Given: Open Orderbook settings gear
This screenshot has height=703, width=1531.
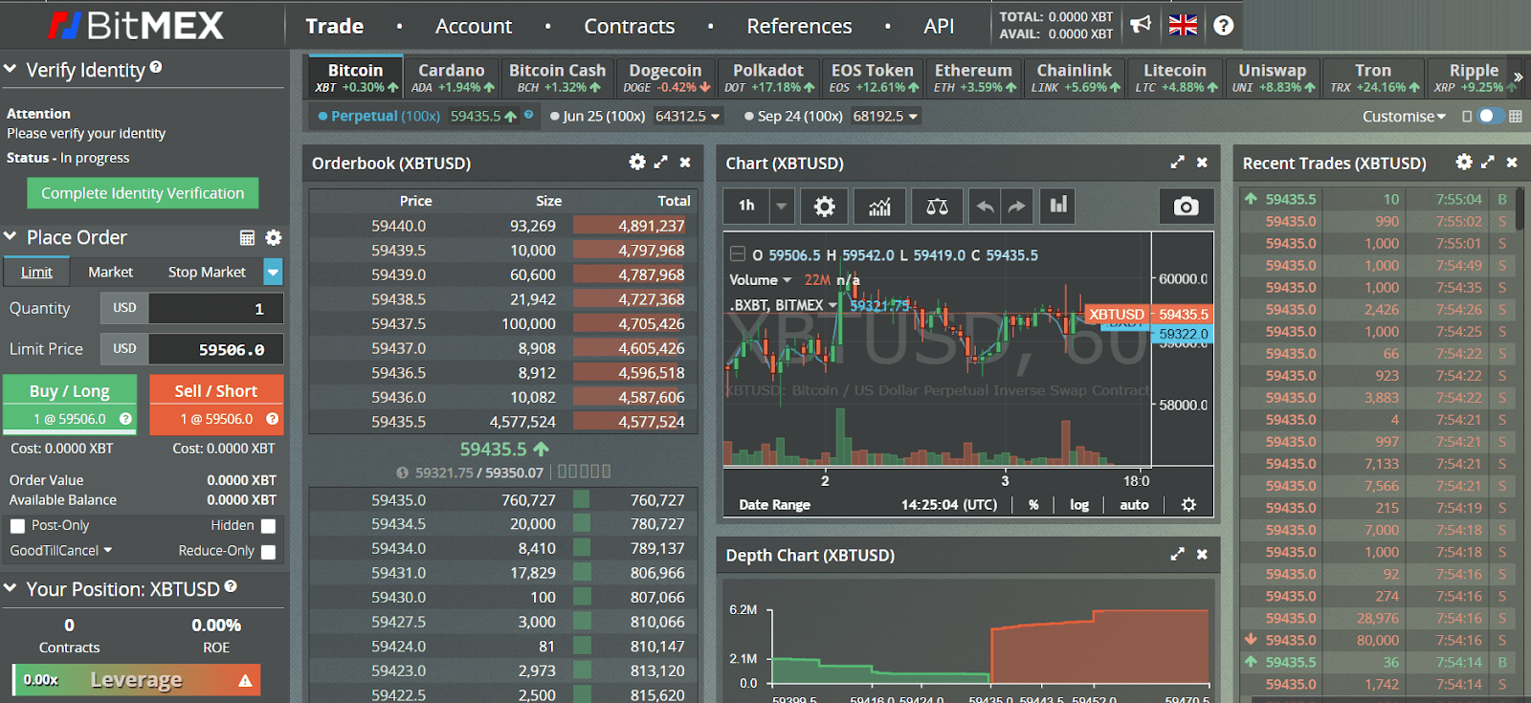Looking at the screenshot, I should (637, 162).
